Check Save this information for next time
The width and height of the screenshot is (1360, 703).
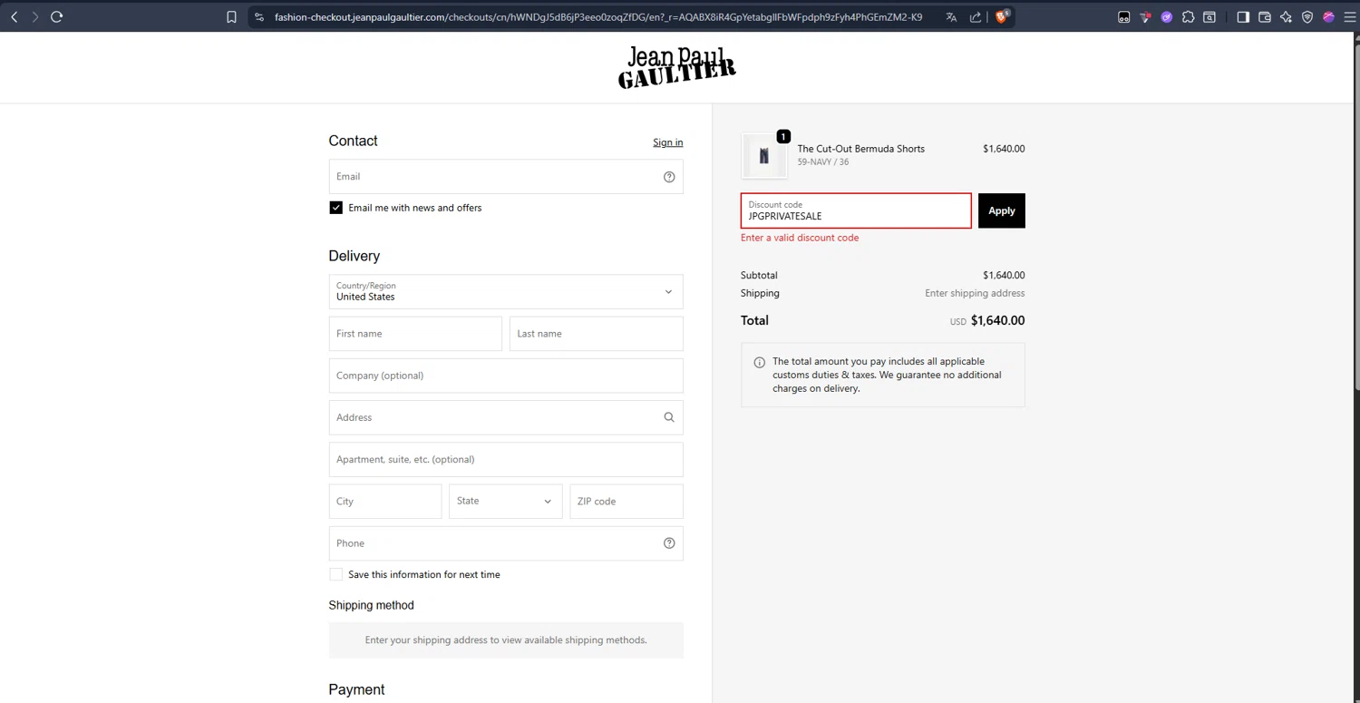coord(335,574)
